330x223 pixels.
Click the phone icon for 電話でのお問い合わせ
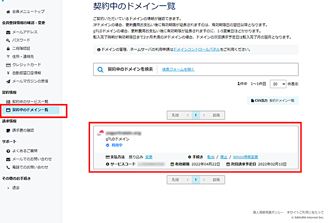pos(8,167)
